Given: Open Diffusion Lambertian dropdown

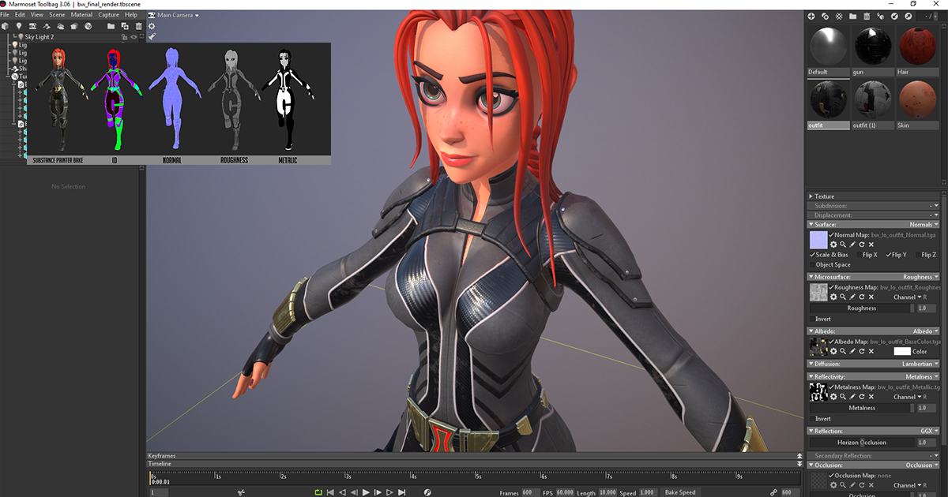Looking at the screenshot, I should (x=920, y=364).
